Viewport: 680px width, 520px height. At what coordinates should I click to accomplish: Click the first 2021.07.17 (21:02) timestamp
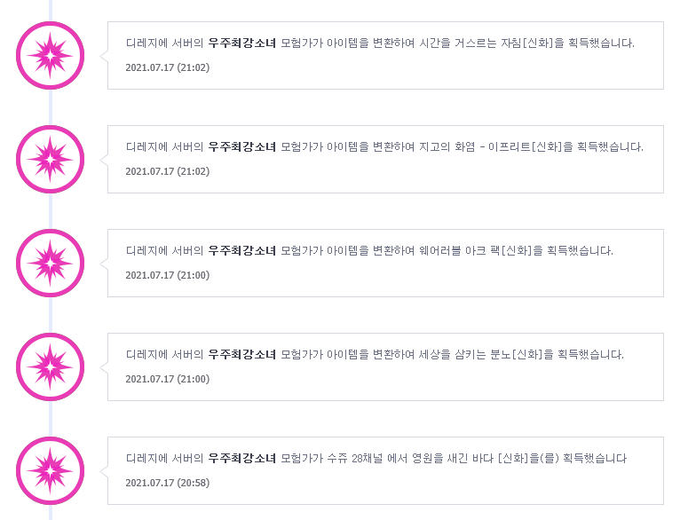click(x=168, y=67)
